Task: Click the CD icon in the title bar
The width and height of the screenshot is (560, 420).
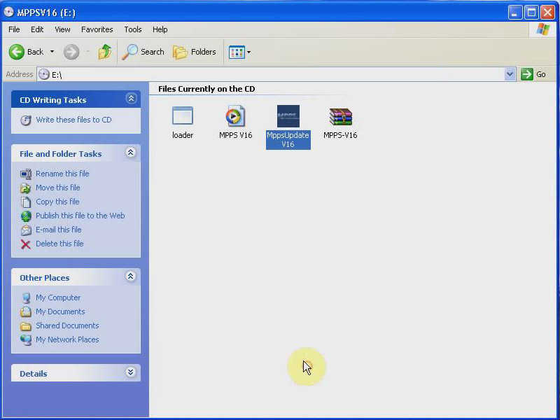Action: click(8, 12)
